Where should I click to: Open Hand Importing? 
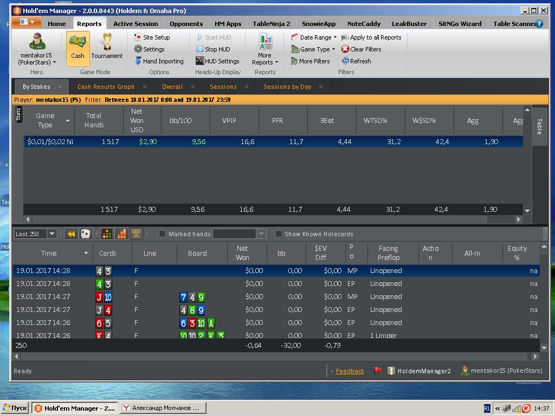159,61
